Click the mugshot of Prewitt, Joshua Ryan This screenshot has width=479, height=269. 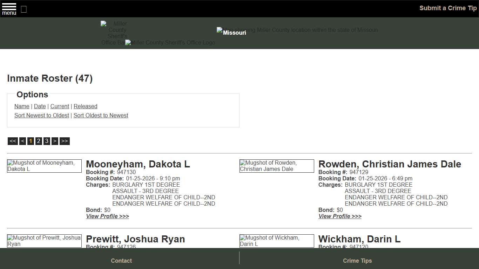point(44,241)
